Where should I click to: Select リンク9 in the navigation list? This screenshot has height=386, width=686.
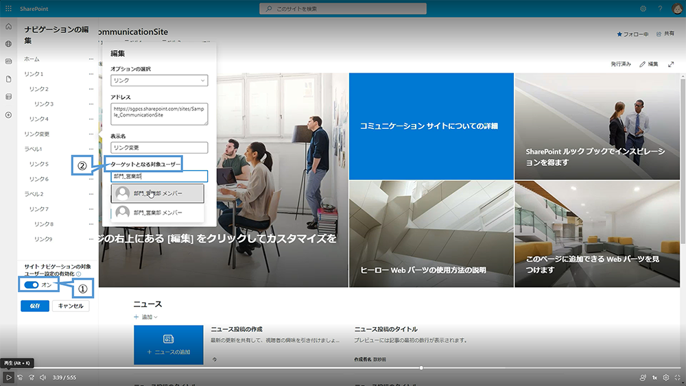tap(43, 239)
